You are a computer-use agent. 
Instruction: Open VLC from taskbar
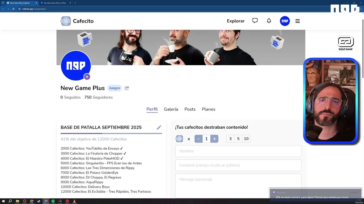click(x=74, y=201)
